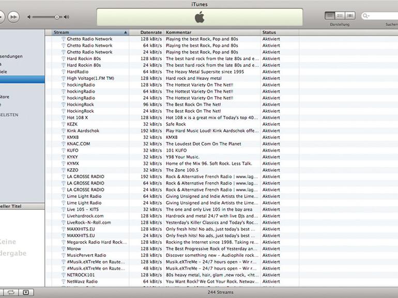Click the search field magnifier

pyautogui.click(x=366, y=16)
